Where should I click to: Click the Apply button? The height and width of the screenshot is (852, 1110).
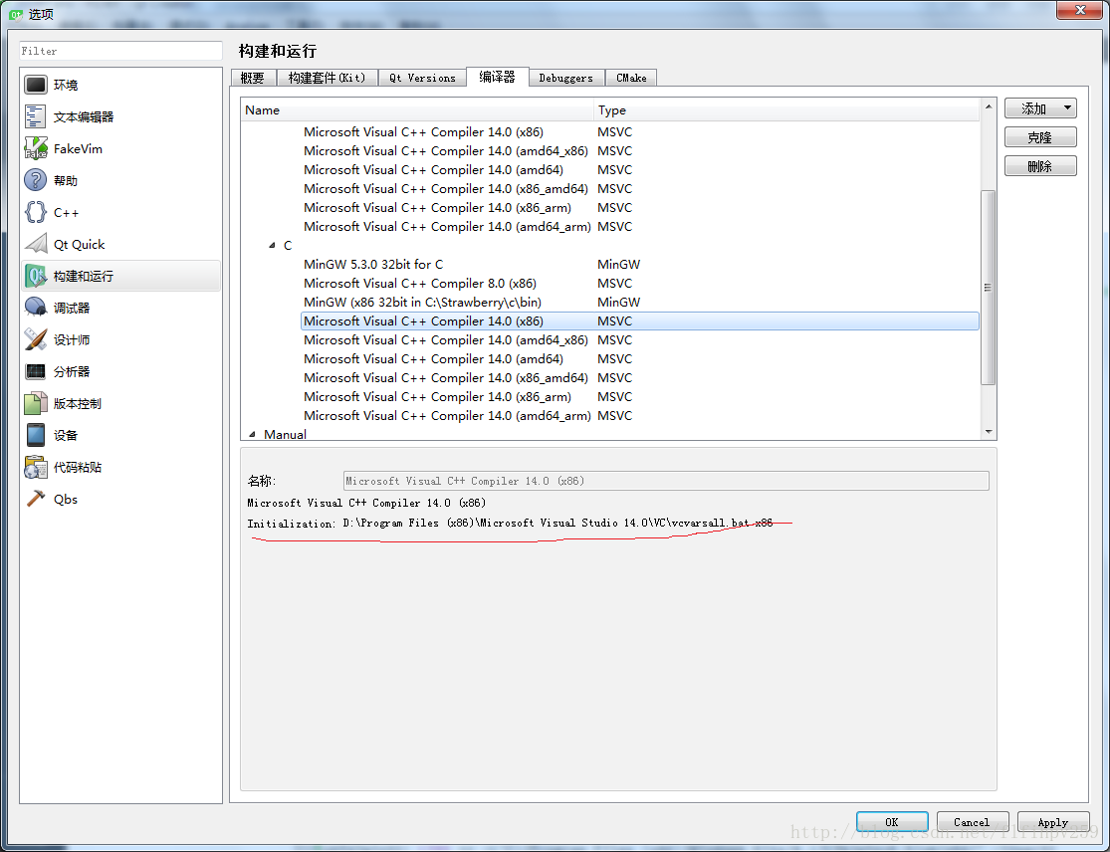pyautogui.click(x=1052, y=822)
